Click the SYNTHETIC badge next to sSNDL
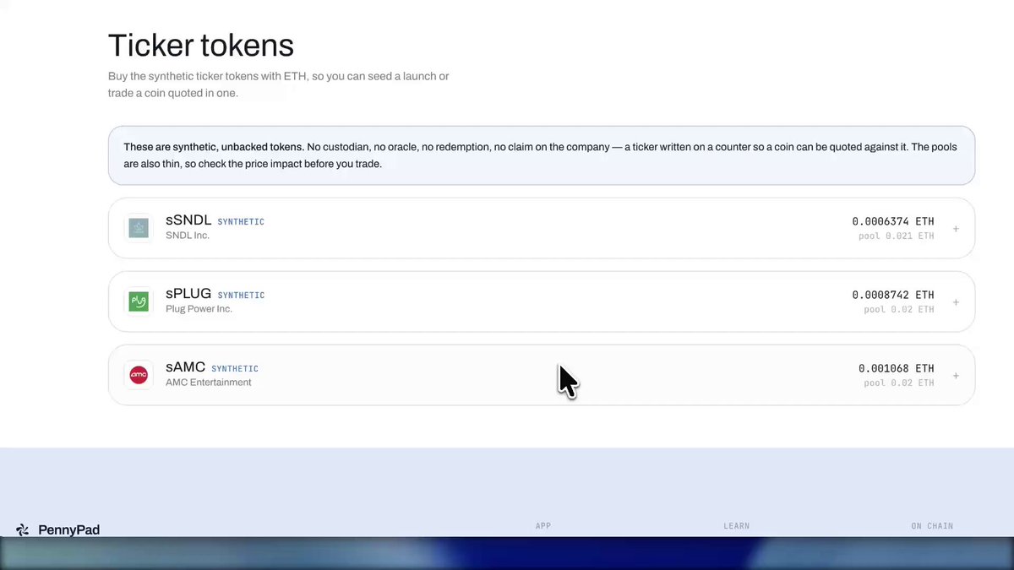Image resolution: width=1014 pixels, height=570 pixels. point(241,222)
